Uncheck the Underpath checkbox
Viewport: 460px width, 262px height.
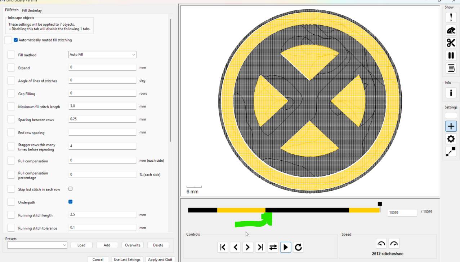tap(70, 202)
